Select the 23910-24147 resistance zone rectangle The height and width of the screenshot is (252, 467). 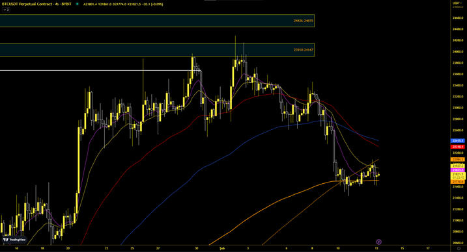(x=157, y=50)
